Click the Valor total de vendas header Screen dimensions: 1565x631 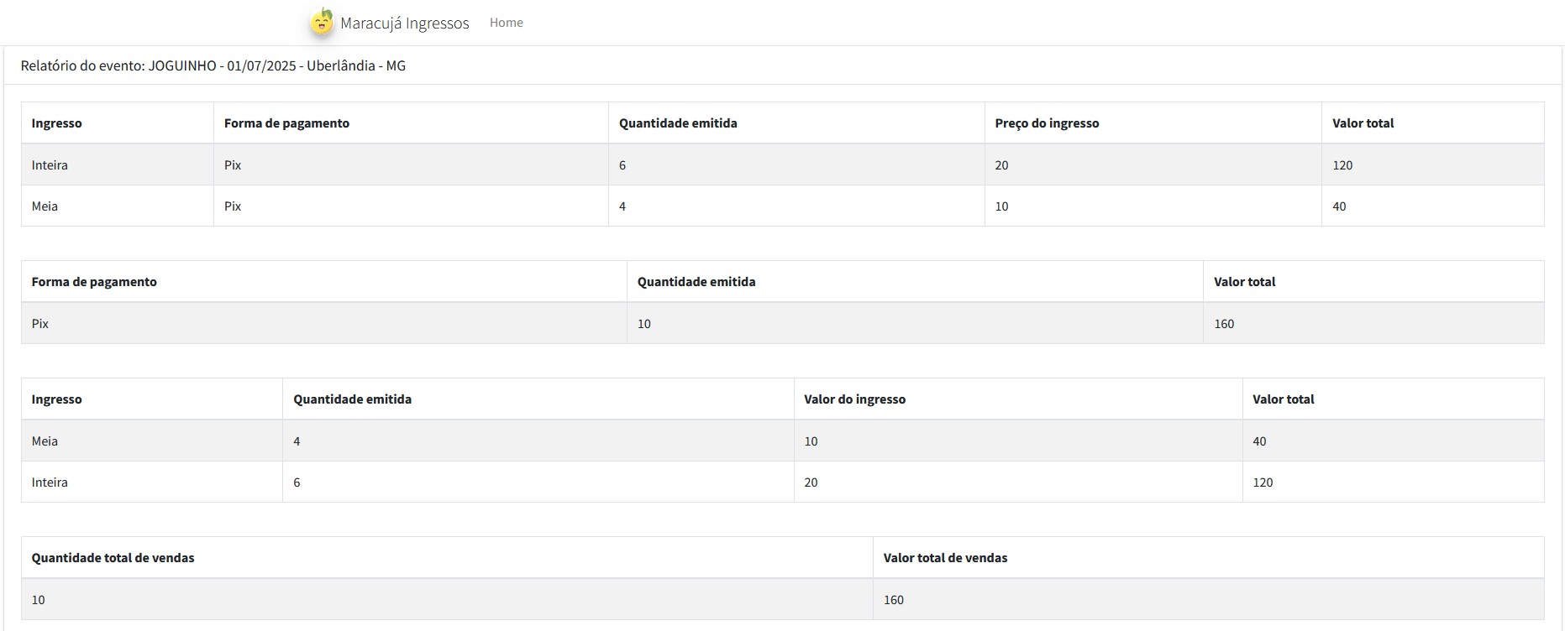click(945, 558)
